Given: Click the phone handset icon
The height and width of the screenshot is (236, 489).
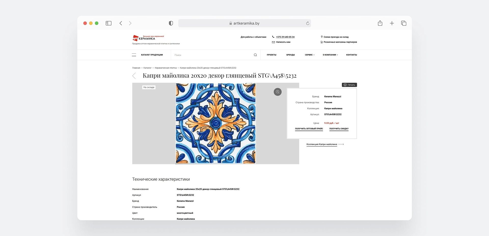Looking at the screenshot, I should (273, 37).
